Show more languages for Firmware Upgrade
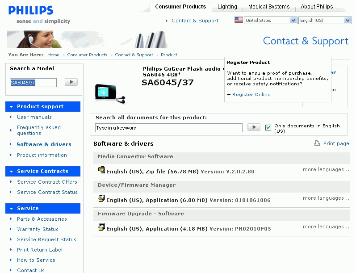Screen dimensions: 356x273 [x=326, y=227]
